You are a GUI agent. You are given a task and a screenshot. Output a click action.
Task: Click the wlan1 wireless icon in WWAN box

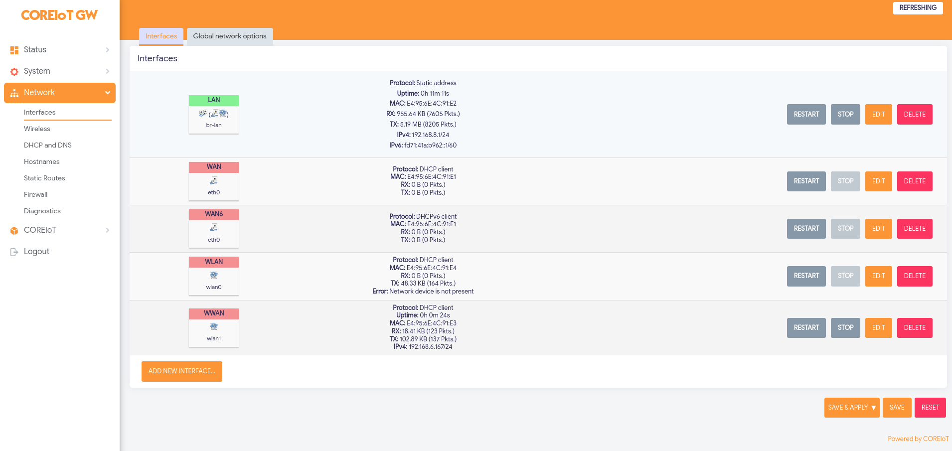tap(214, 326)
